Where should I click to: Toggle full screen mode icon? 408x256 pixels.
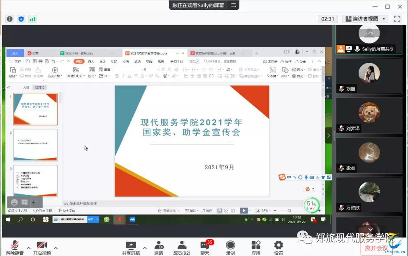397,19
